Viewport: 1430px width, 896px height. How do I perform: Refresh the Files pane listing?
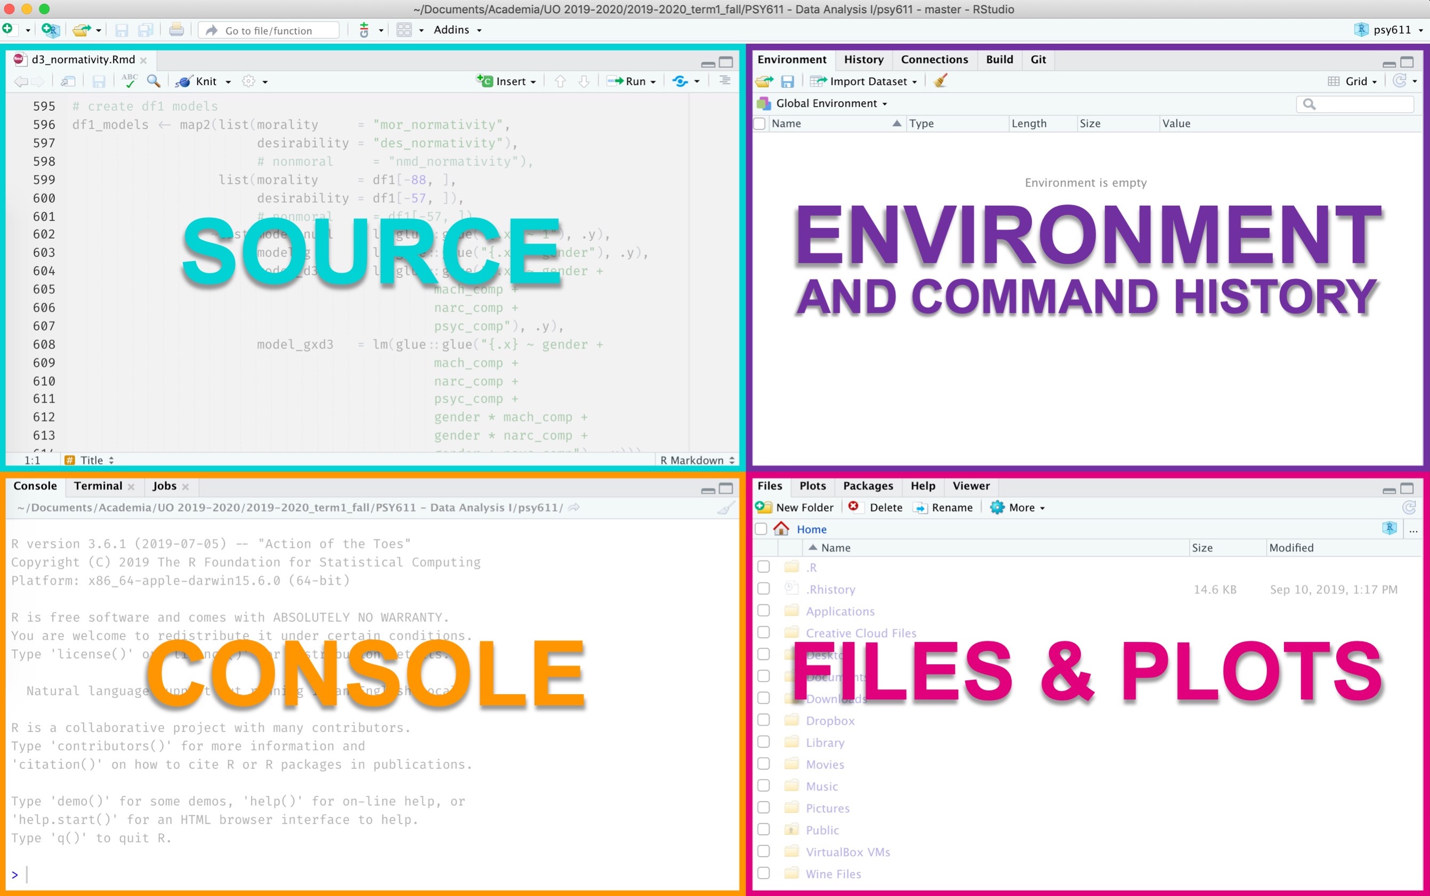click(x=1409, y=507)
